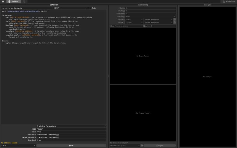Screen dimensions: 237x148
Task: Edit the download parameter field
Action: coord(71,140)
